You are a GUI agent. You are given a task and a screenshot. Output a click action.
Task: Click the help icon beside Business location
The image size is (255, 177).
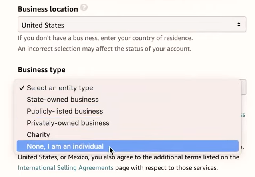[x=84, y=8]
